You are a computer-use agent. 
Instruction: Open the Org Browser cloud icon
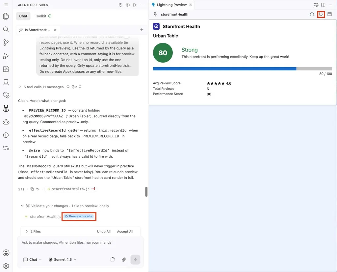[x=6, y=95]
